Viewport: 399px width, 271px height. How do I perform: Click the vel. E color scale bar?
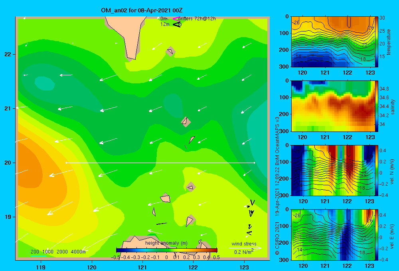(377, 235)
